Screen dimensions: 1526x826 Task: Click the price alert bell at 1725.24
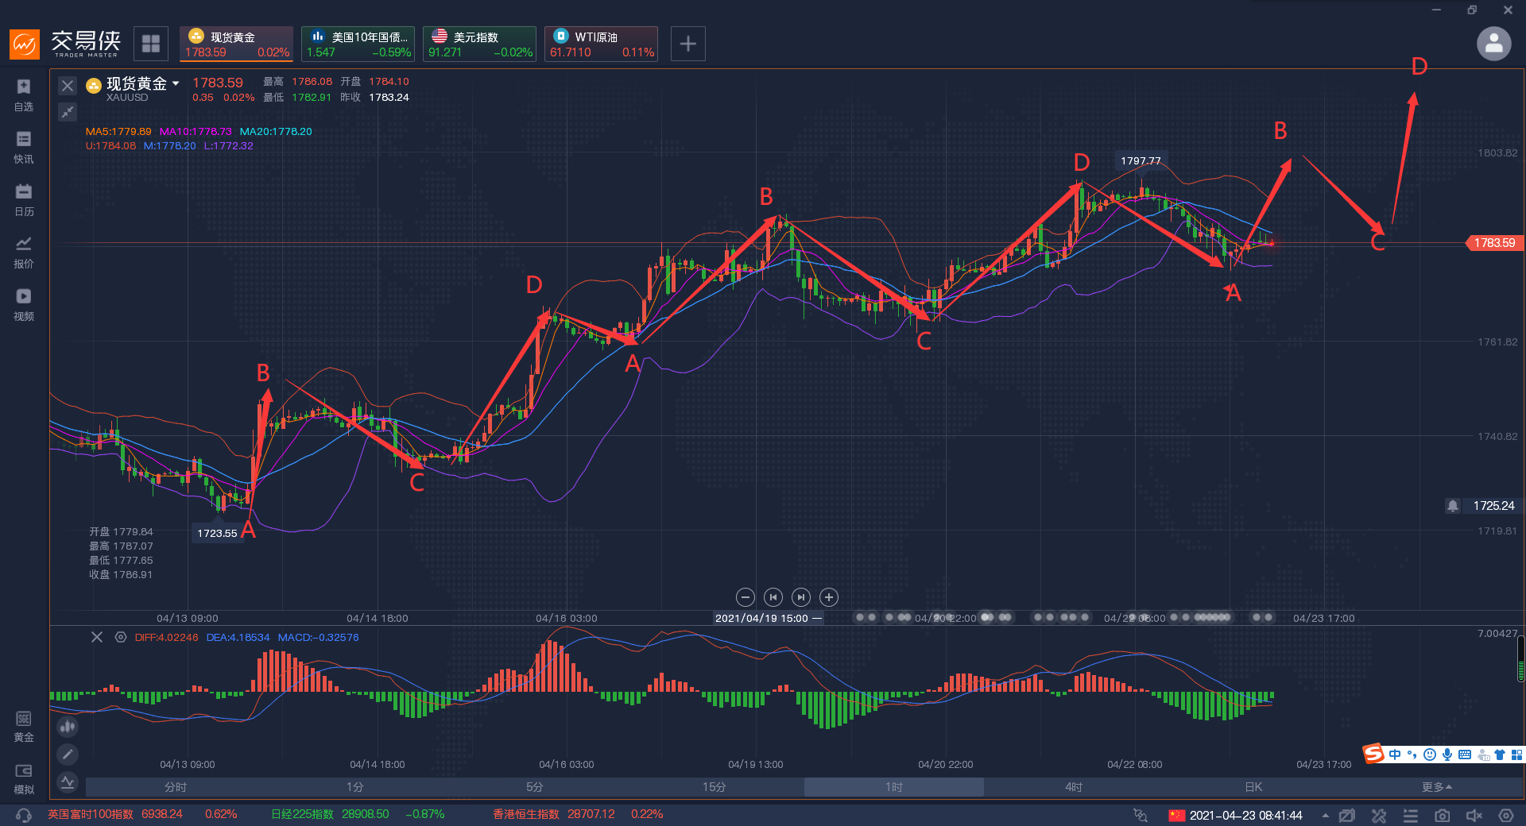1453,506
